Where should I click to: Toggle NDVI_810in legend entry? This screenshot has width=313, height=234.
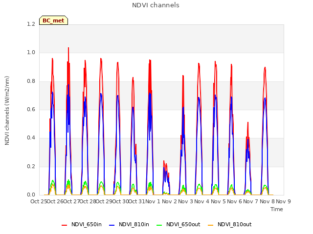[x=129, y=225]
